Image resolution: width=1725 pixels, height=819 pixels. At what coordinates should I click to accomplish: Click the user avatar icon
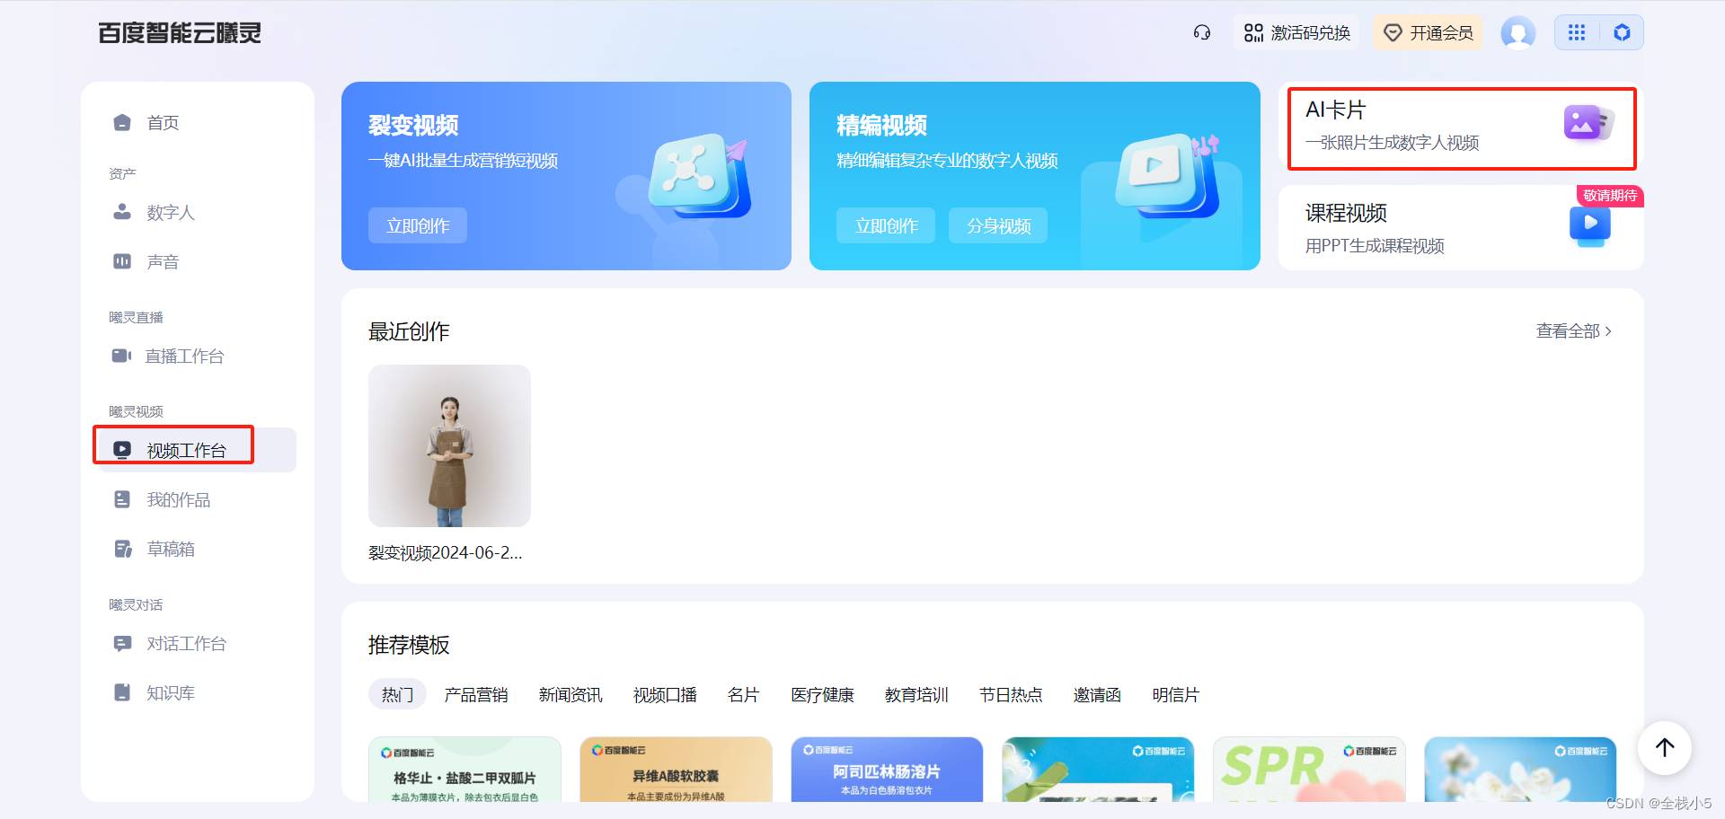pos(1518,33)
